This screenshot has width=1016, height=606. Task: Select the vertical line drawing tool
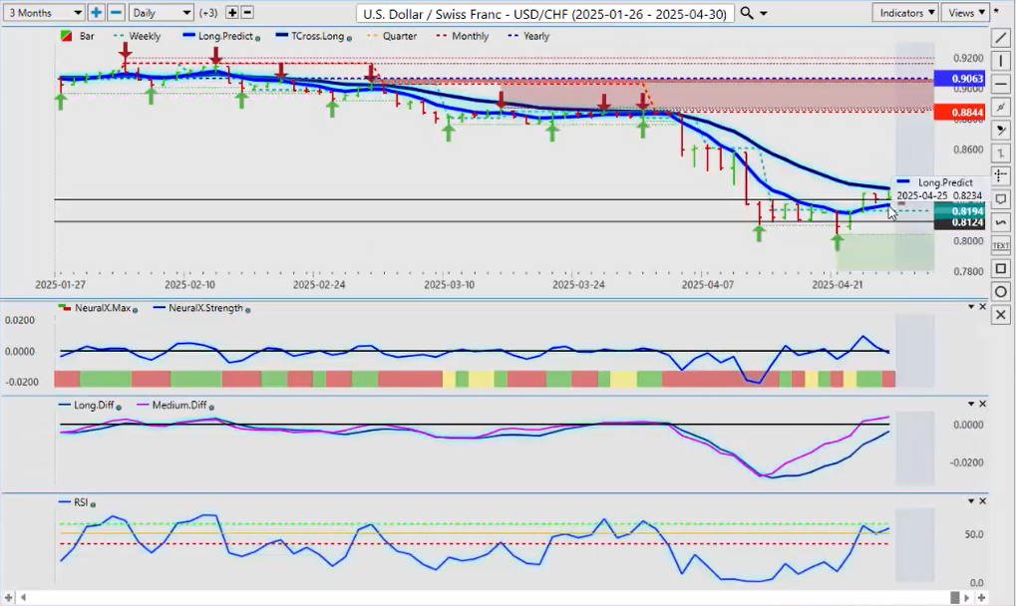tap(1001, 62)
